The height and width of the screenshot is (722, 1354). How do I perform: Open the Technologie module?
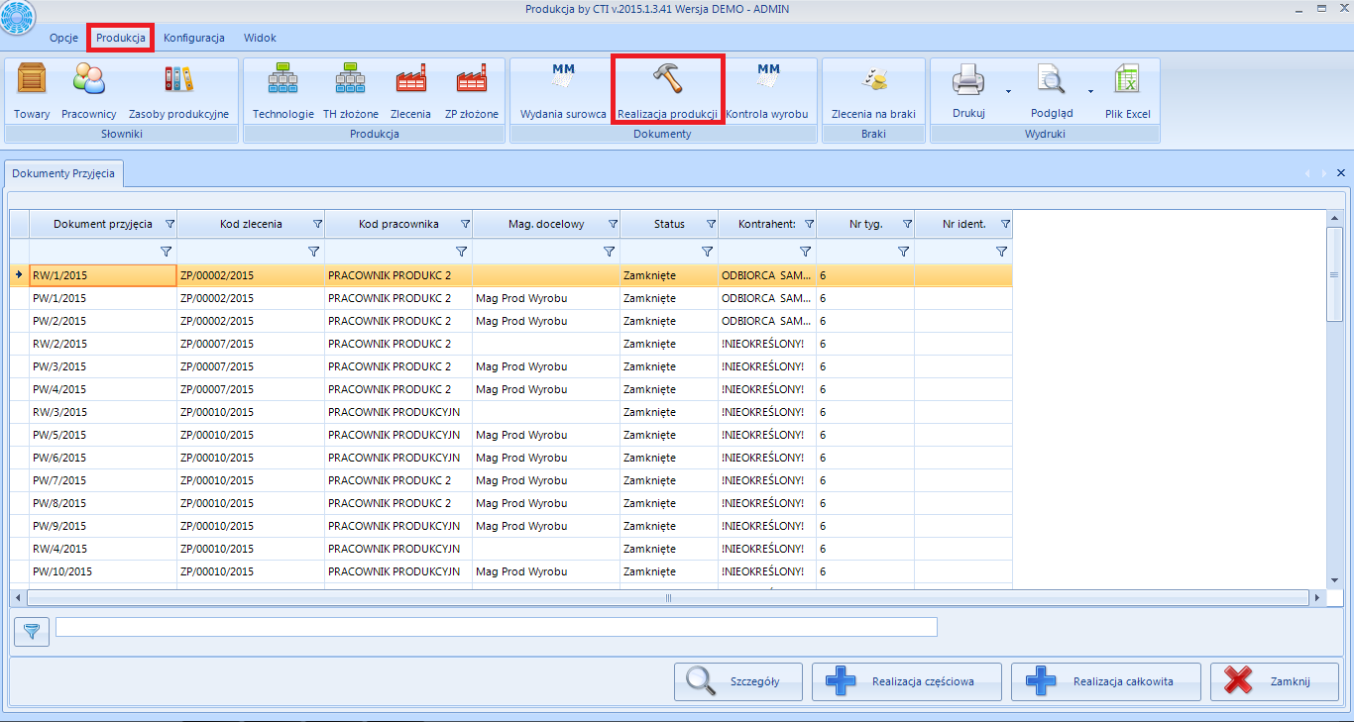point(283,90)
